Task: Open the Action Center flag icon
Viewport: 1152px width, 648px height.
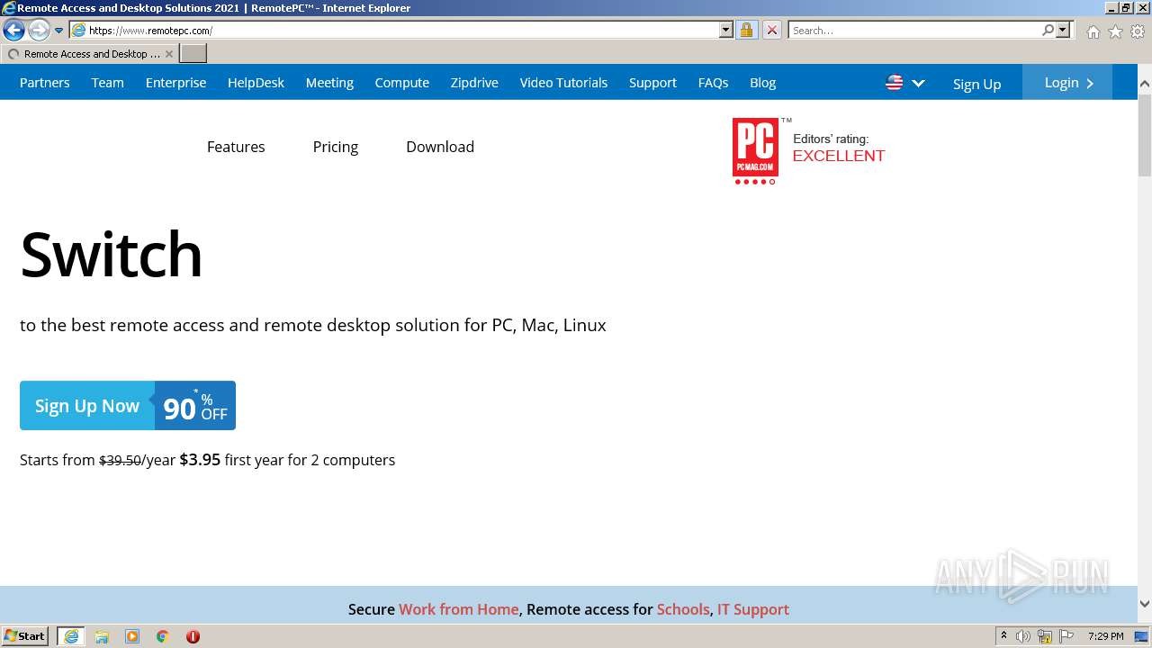Action: 1066,636
